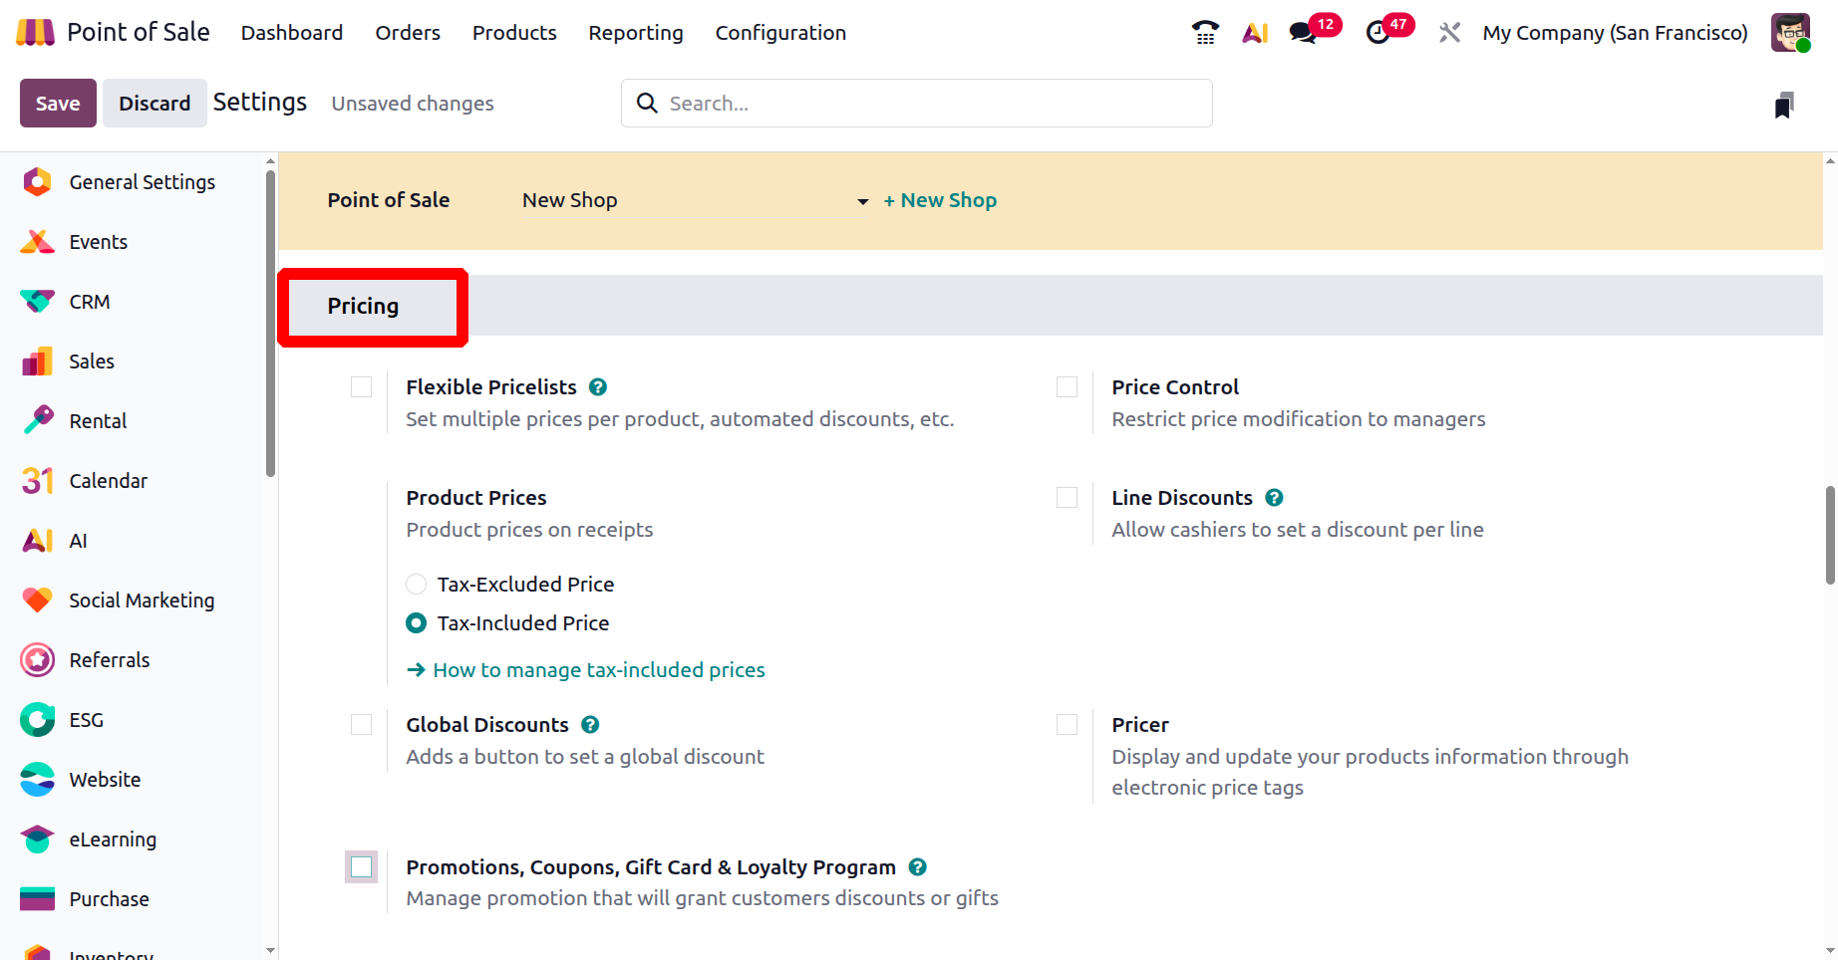1838x960 pixels.
Task: Click the Flexible Pricelists help icon
Action: click(x=598, y=387)
